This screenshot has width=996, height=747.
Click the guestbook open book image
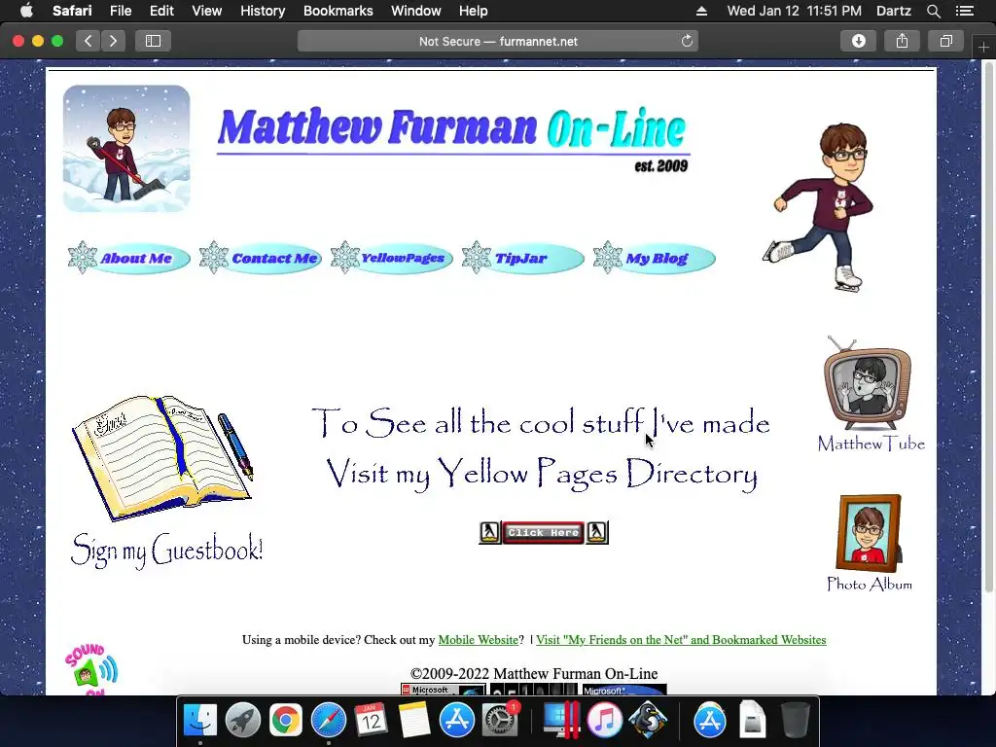162,458
